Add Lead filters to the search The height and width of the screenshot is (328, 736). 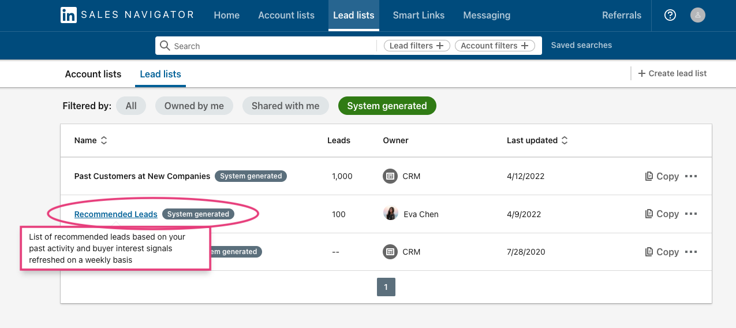[x=417, y=46]
